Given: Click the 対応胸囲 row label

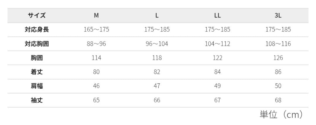Looking at the screenshot, I should [x=37, y=44].
